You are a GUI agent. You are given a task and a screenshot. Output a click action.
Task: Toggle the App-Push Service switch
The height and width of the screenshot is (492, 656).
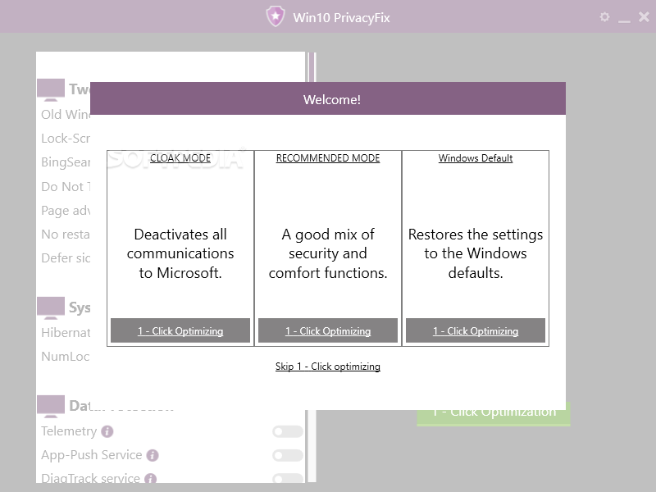tap(288, 455)
